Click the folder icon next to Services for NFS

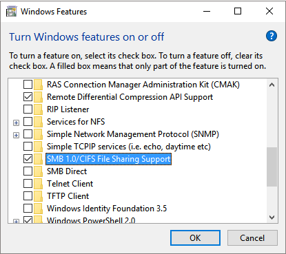(x=38, y=122)
